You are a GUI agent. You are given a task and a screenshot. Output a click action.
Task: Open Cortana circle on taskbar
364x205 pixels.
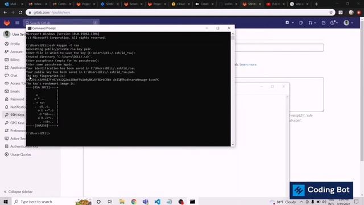pos(98,202)
